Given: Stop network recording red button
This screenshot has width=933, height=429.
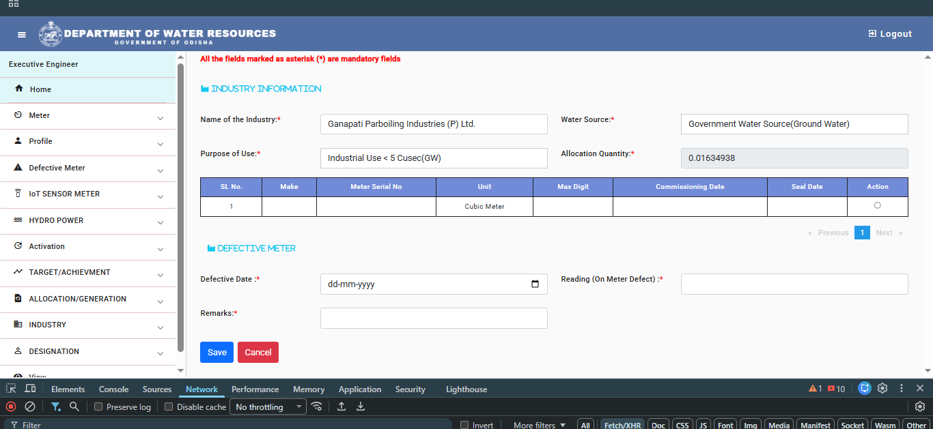Looking at the screenshot, I should (x=11, y=406).
